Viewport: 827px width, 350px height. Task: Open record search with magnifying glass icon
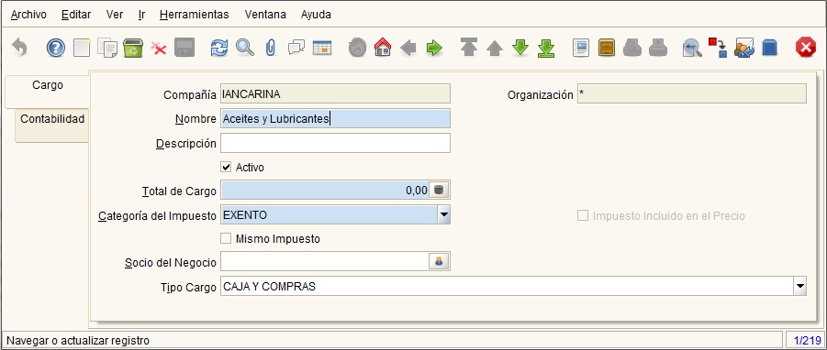245,48
